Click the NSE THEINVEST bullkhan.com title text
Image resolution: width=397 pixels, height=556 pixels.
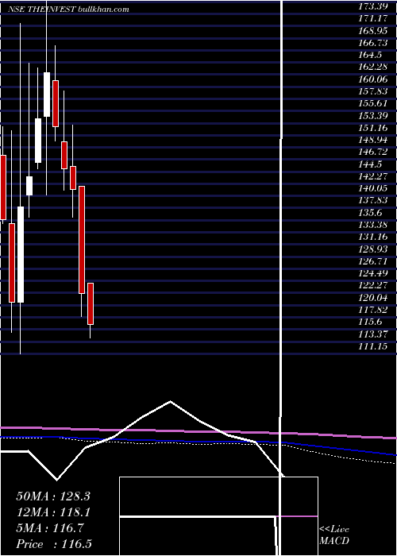pyautogui.click(x=68, y=10)
